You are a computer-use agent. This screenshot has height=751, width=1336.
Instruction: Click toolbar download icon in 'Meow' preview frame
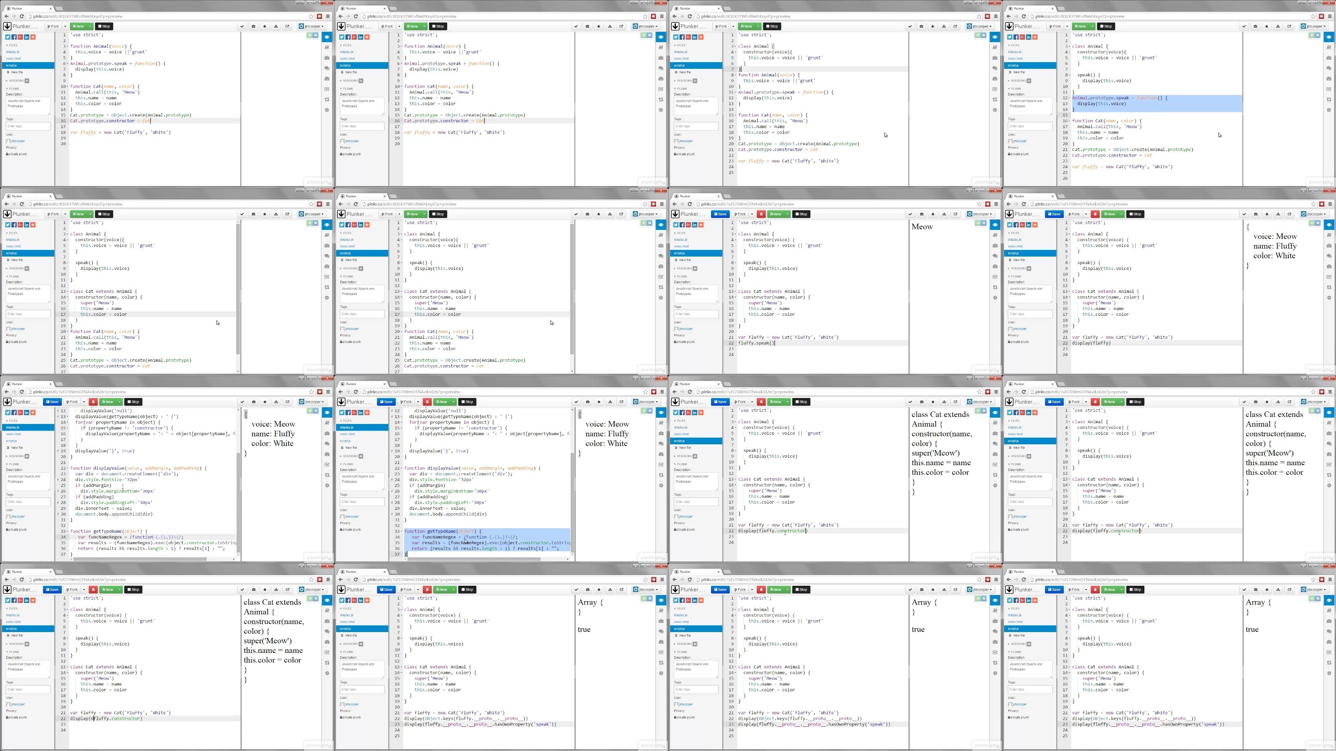tap(944, 214)
